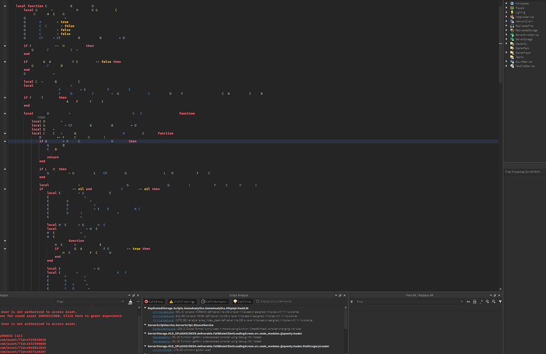Toggle regular expression search in Find panel
Image resolution: width=546 pixels, height=354 pixels.
[481, 301]
